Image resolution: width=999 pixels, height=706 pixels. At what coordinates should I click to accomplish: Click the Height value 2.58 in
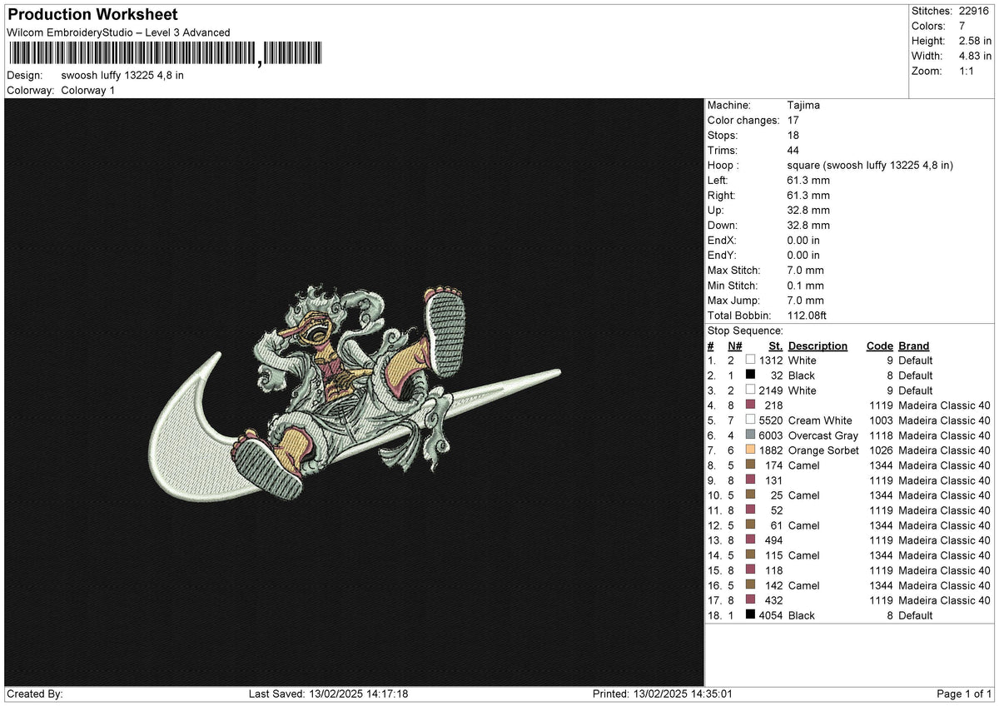[x=974, y=41]
